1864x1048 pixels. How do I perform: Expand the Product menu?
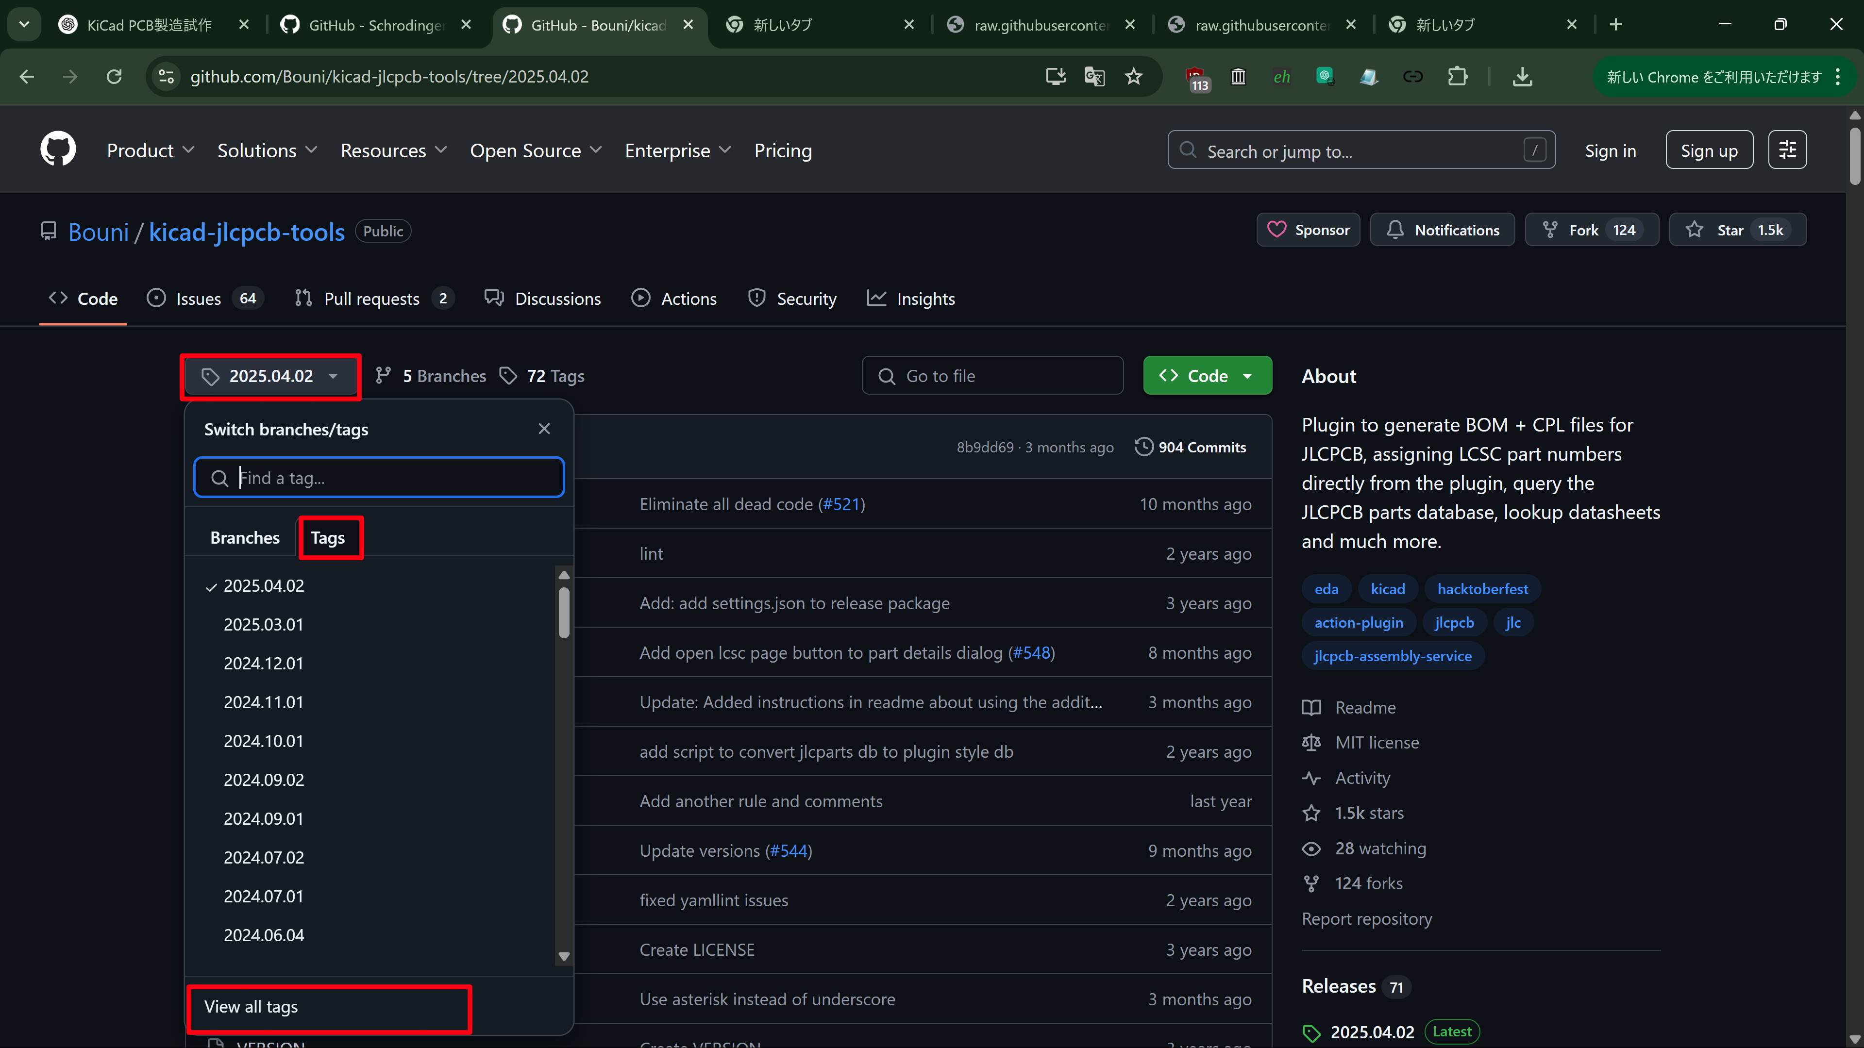pyautogui.click(x=151, y=150)
